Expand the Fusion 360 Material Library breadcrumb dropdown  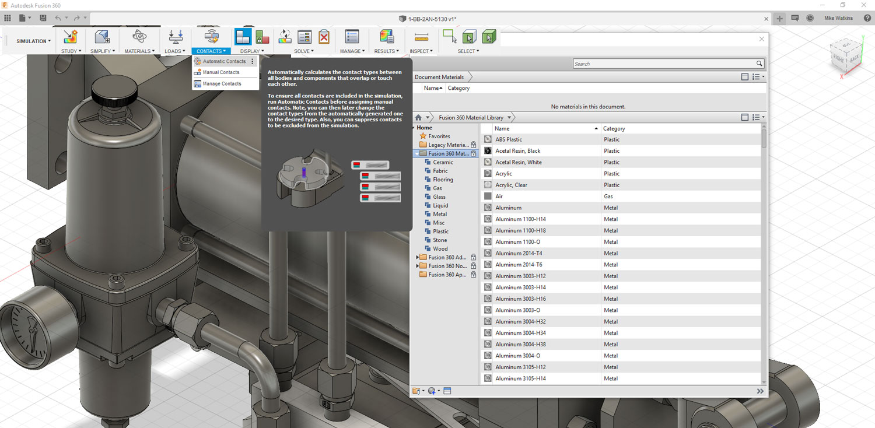509,118
